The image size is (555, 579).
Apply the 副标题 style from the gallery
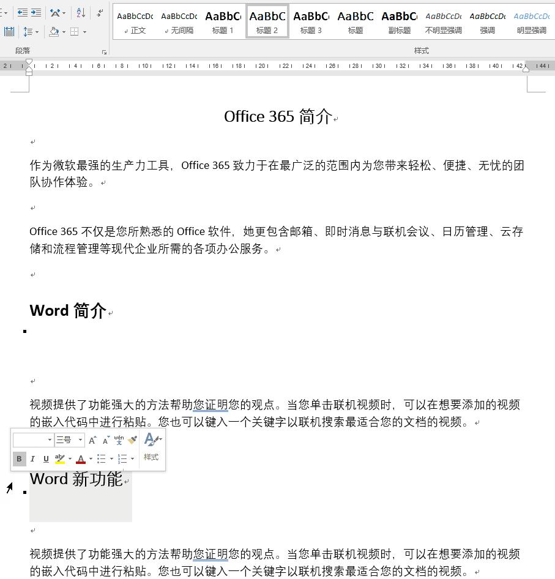398,20
